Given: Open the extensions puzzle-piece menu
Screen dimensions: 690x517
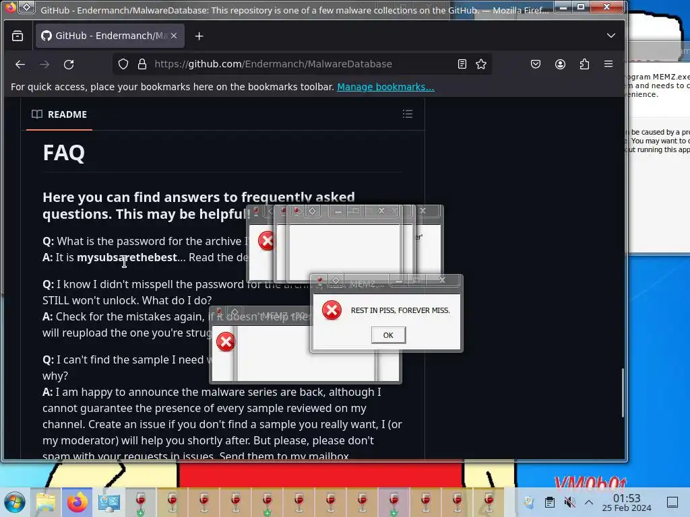Looking at the screenshot, I should pyautogui.click(x=584, y=64).
